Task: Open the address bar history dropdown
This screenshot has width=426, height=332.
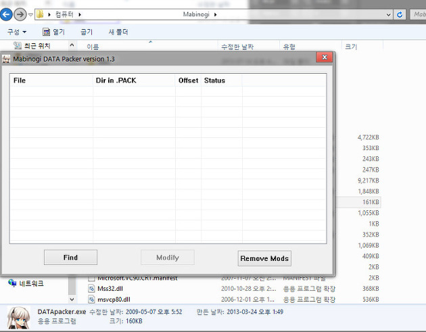Action: click(x=389, y=15)
